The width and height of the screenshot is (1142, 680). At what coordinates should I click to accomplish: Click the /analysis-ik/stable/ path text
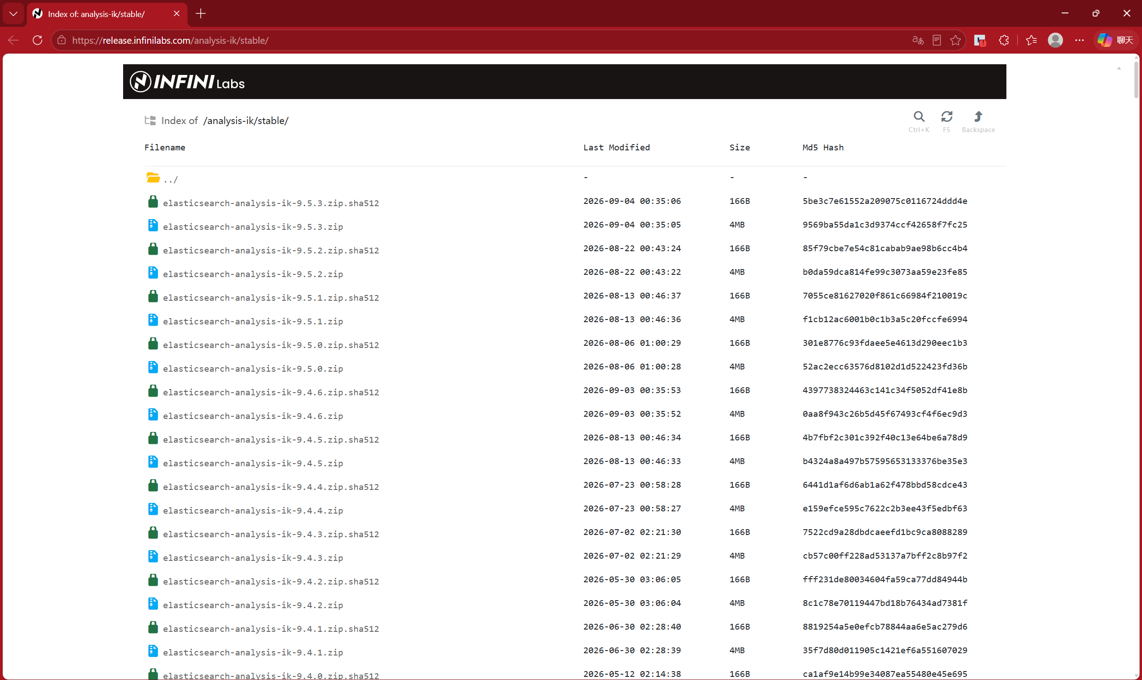tap(246, 120)
